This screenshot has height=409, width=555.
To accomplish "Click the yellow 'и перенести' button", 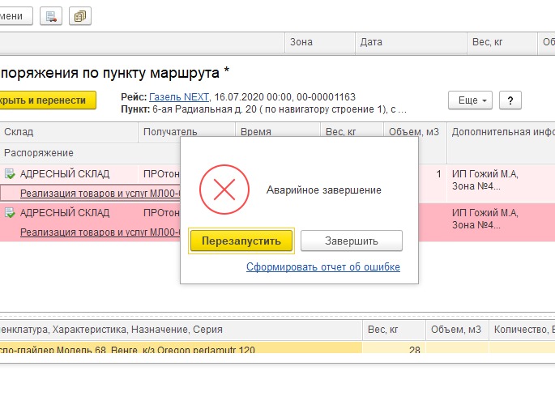I will (x=48, y=100).
